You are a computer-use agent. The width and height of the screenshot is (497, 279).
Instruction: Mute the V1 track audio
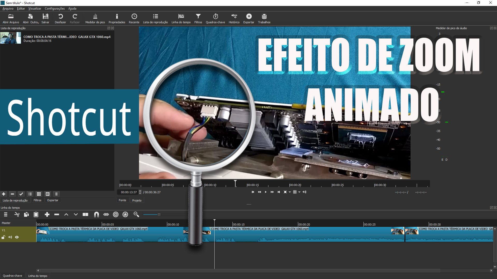(x=10, y=237)
